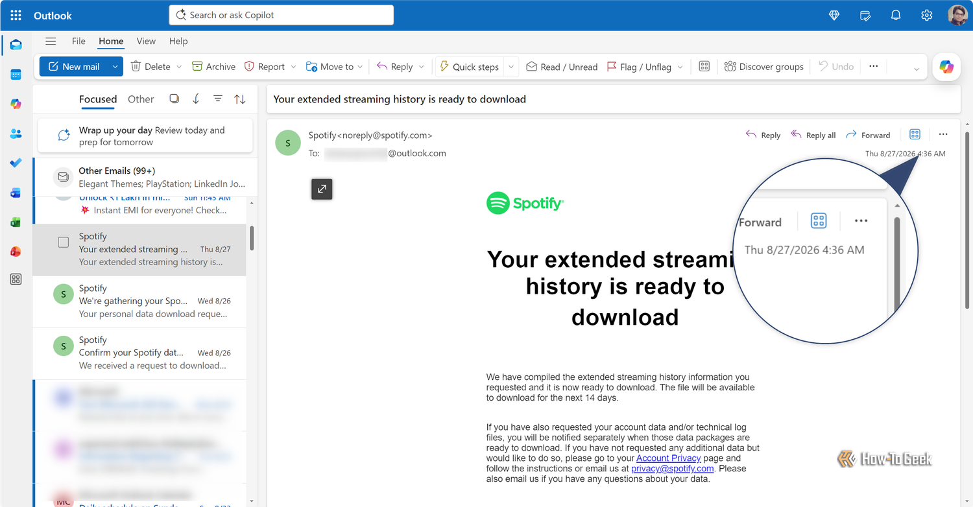
Task: Open notifications bell
Action: (896, 16)
